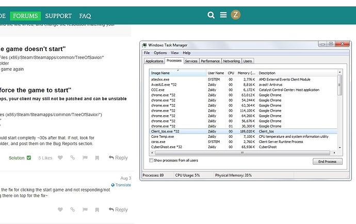
Task: Enable Show processes from all users
Action: point(151,161)
